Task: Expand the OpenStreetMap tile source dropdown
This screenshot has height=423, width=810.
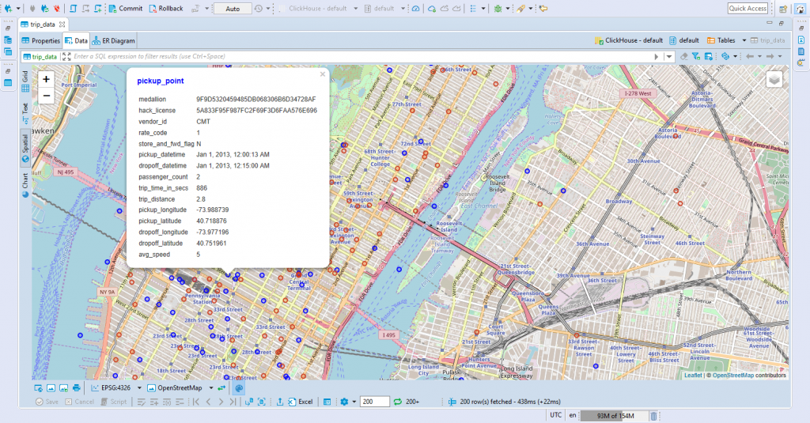Action: (x=210, y=388)
